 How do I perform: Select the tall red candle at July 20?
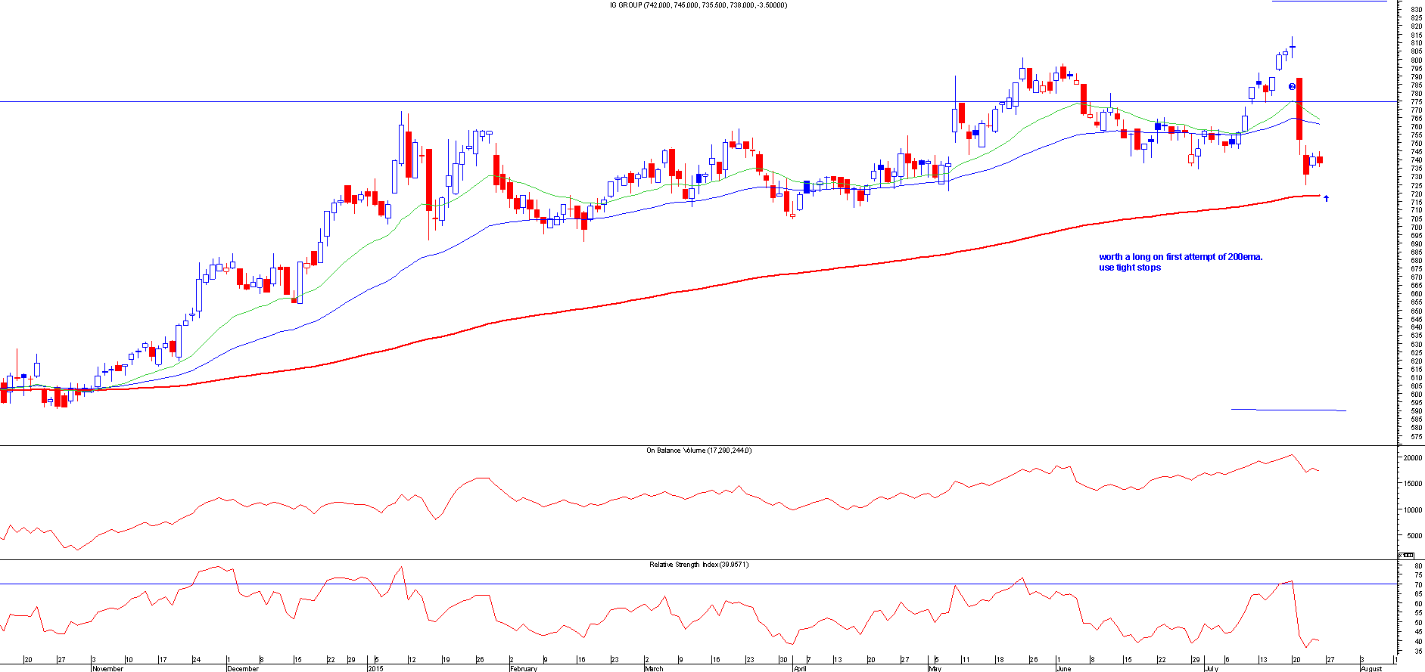(x=1299, y=109)
